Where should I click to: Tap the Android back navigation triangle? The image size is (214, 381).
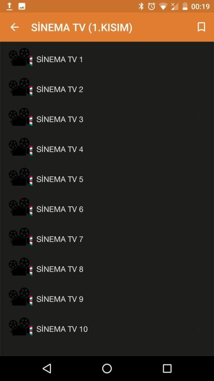point(46,368)
